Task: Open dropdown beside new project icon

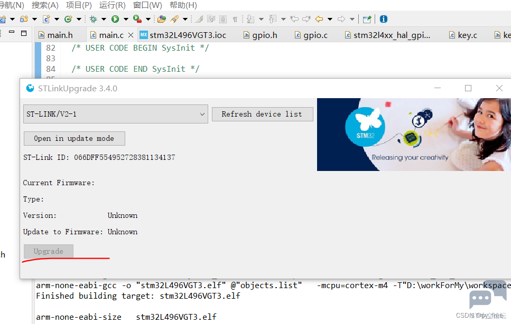Action: click(12, 19)
